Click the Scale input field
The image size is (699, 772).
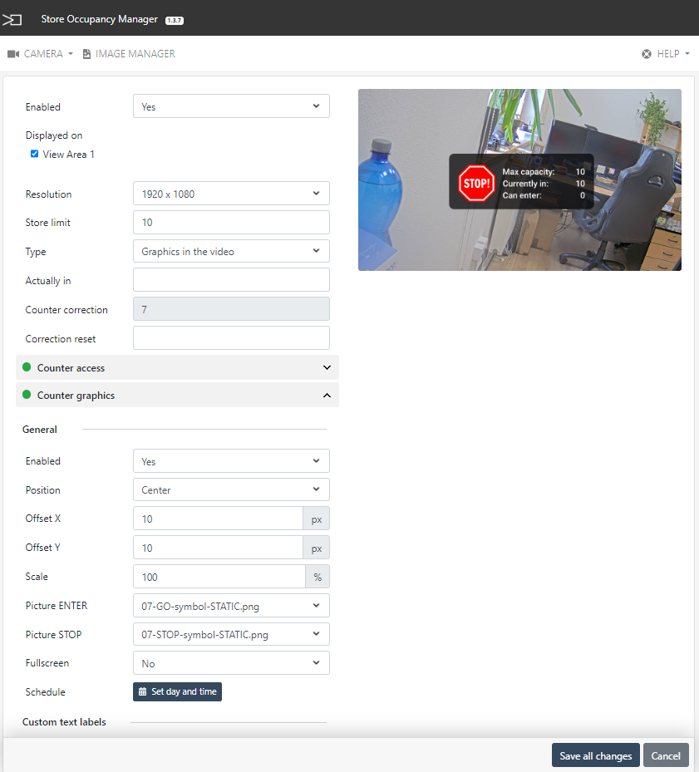pos(219,577)
